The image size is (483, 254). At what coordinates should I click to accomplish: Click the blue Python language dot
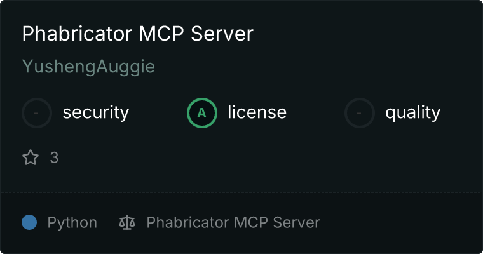pyautogui.click(x=29, y=222)
